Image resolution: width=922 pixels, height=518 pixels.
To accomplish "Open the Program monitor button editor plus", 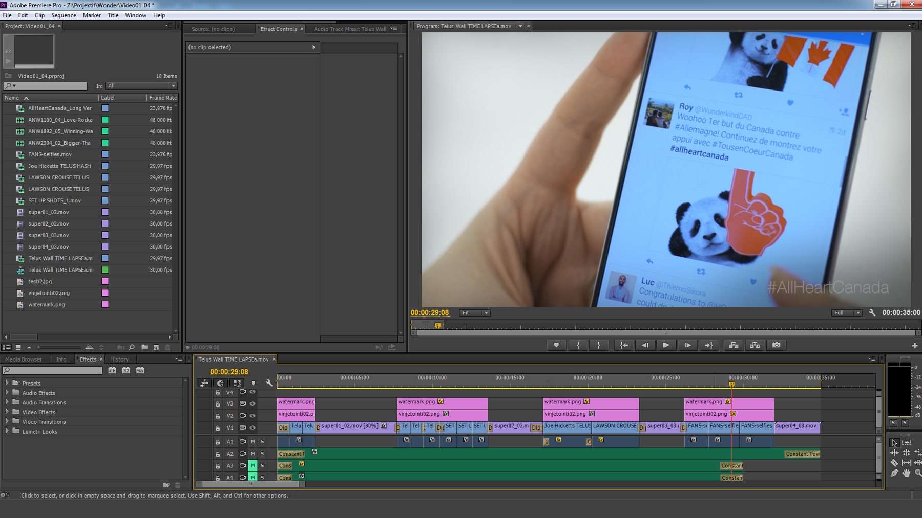I will (x=915, y=346).
